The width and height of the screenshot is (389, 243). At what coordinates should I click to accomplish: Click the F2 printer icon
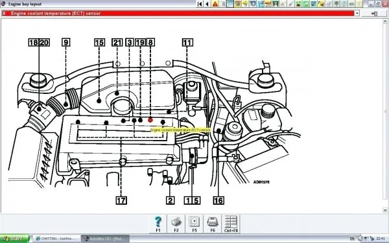point(176,224)
